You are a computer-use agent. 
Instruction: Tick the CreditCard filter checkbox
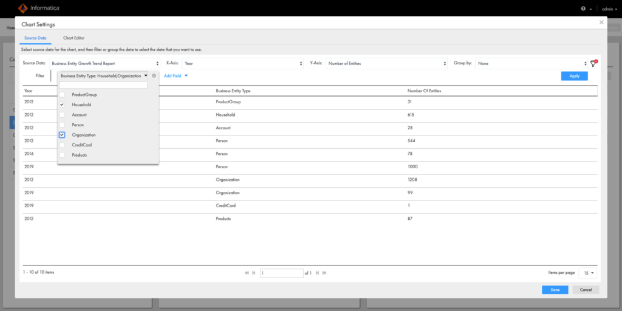62,145
